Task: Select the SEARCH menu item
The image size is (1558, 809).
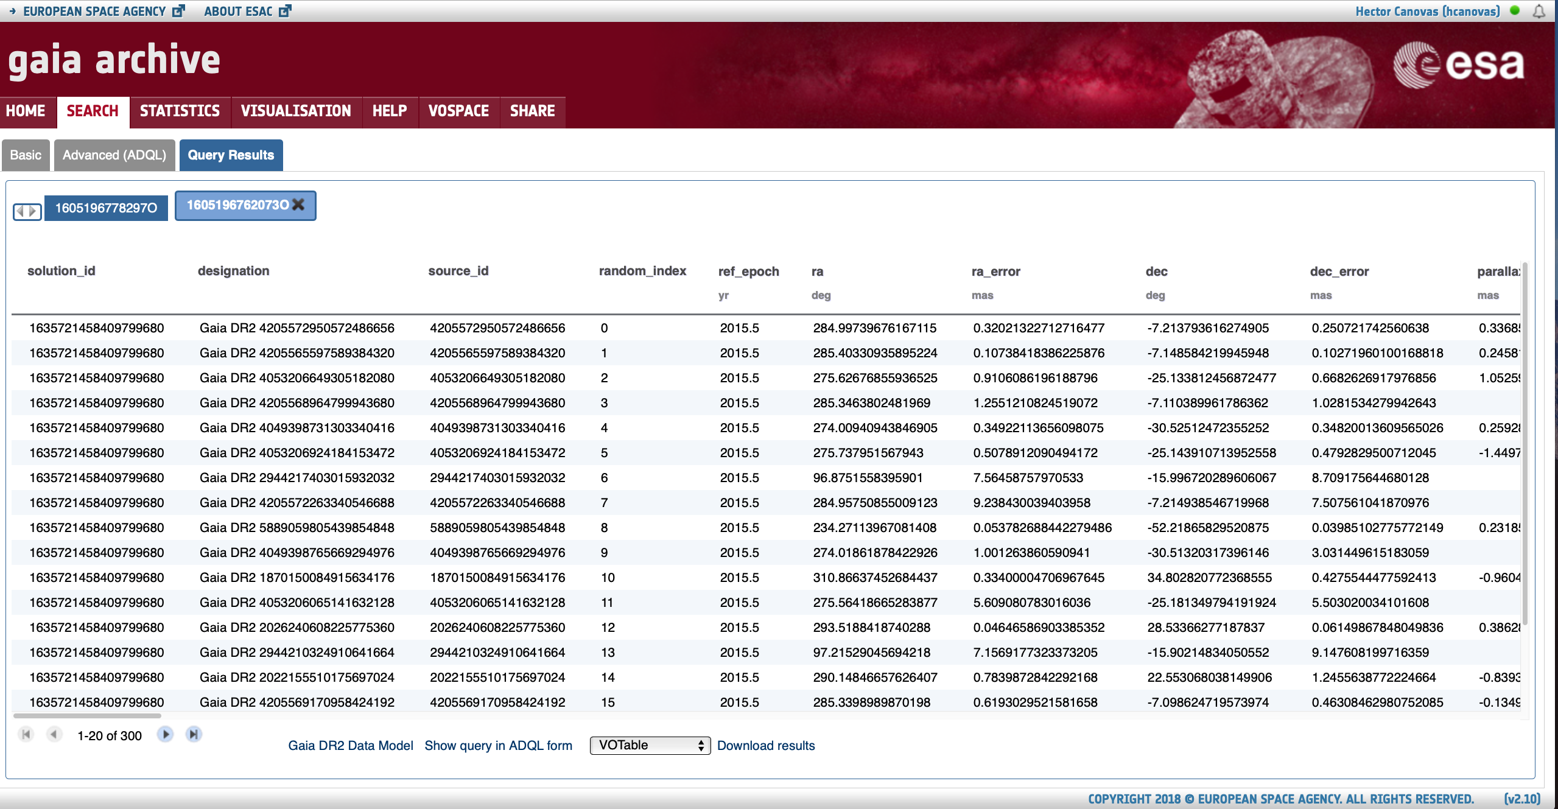Action: pyautogui.click(x=93, y=111)
